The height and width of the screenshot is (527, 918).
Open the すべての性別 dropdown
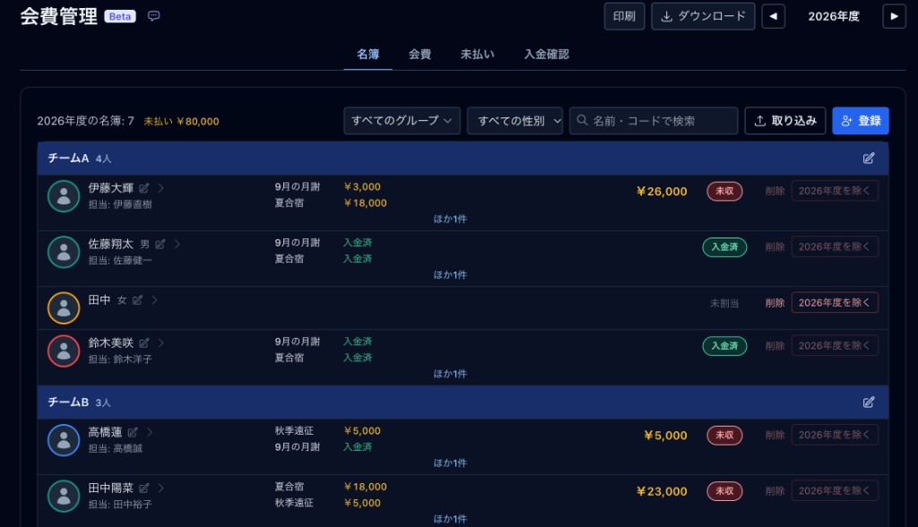point(515,121)
